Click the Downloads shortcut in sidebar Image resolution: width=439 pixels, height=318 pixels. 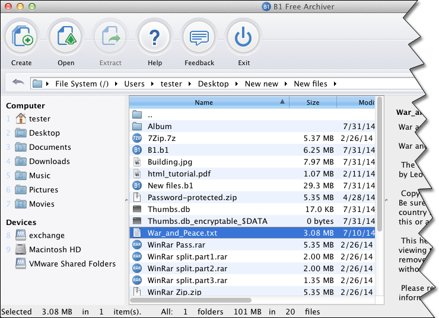(x=49, y=161)
